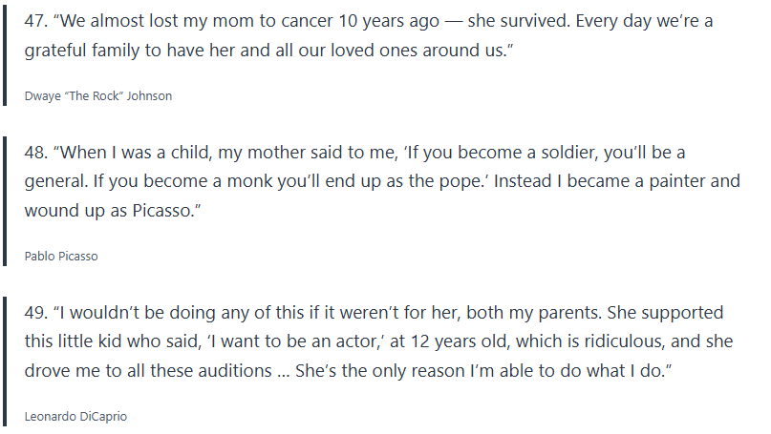Click the number 48 beginning the quote
The height and width of the screenshot is (434, 771).
point(35,153)
